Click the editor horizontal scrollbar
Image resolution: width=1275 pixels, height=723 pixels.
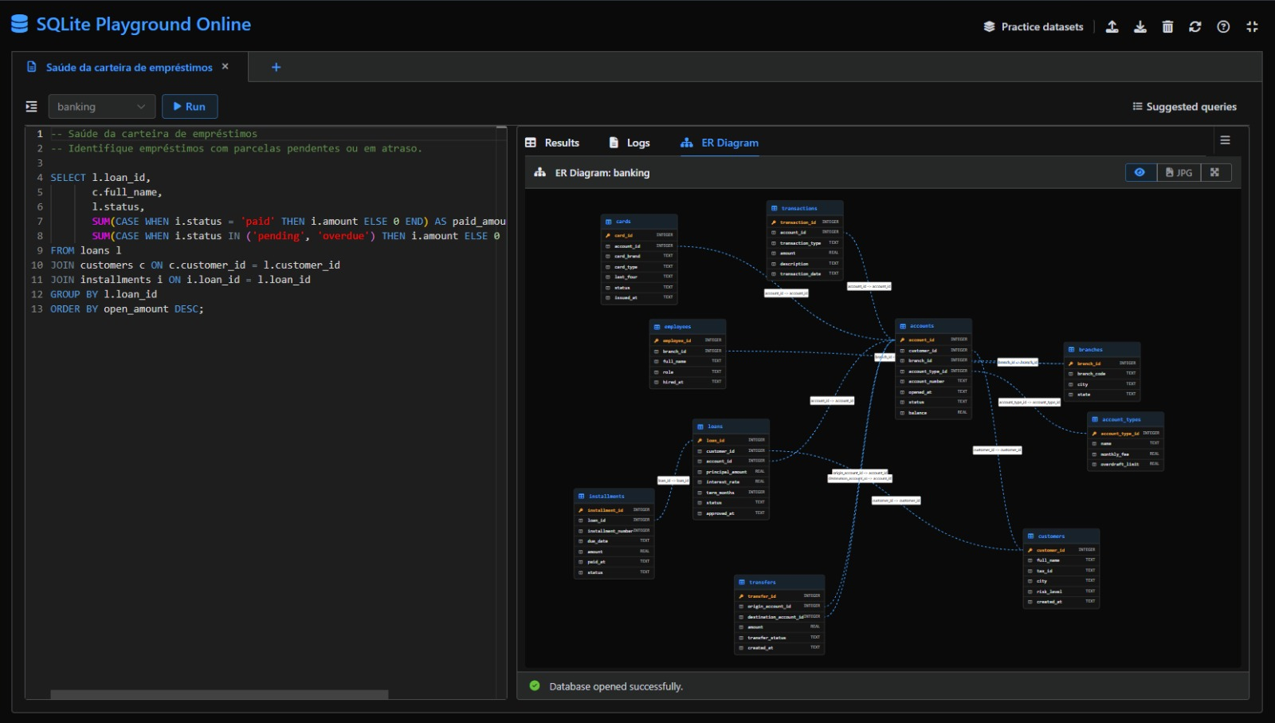(219, 694)
